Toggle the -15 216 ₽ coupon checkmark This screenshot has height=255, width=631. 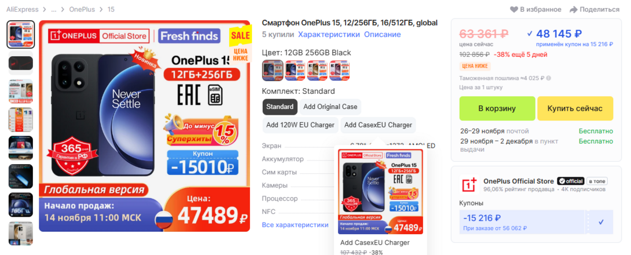pyautogui.click(x=601, y=221)
